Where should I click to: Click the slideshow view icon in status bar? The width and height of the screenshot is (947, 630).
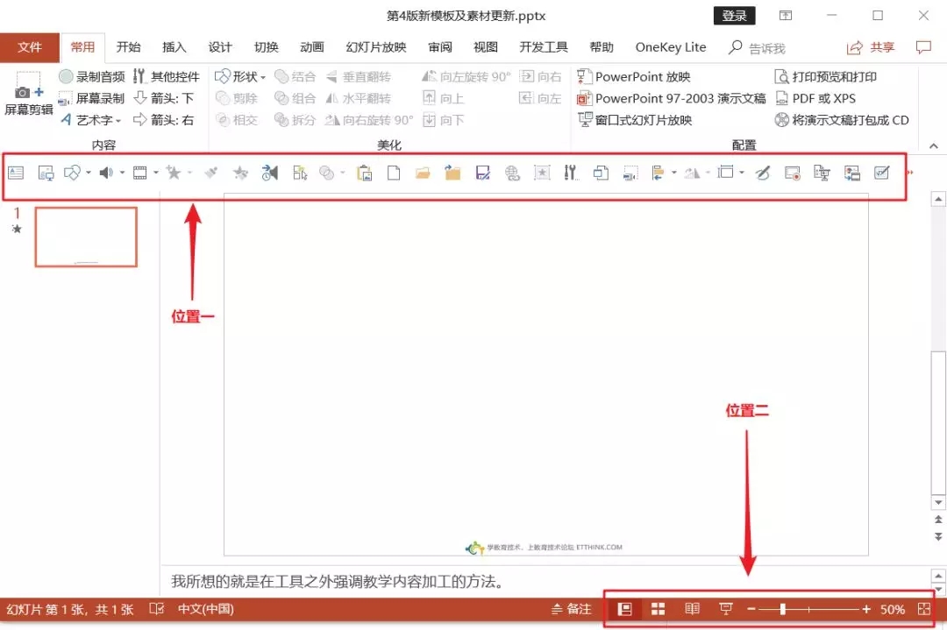point(725,608)
